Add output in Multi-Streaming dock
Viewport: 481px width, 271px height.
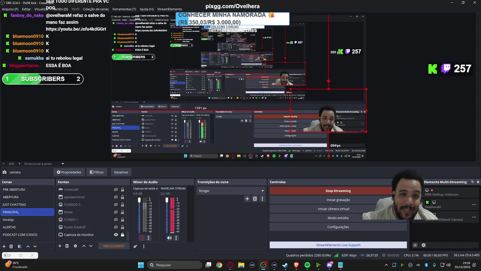click(415, 245)
